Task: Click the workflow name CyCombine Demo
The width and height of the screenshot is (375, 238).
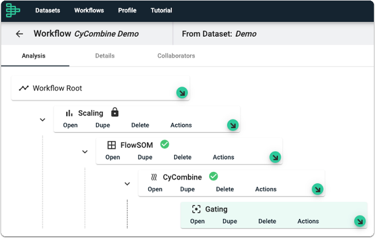Action: [x=107, y=34]
